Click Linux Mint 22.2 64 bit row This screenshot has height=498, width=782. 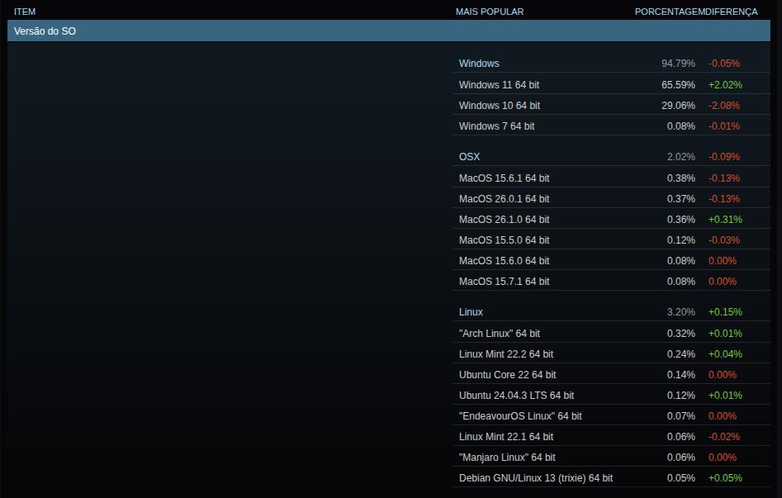pyautogui.click(x=506, y=354)
